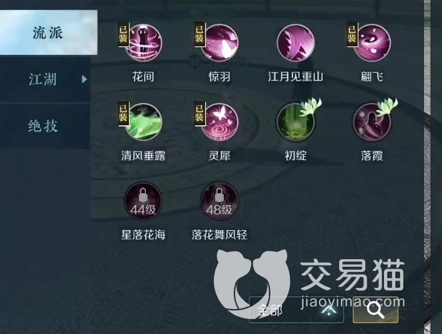
Task: Expand the 江湖 submenu arrow
Action: coord(84,79)
